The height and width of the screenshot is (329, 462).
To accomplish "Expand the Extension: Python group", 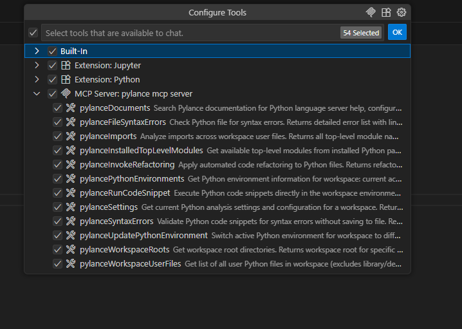I will [x=37, y=79].
